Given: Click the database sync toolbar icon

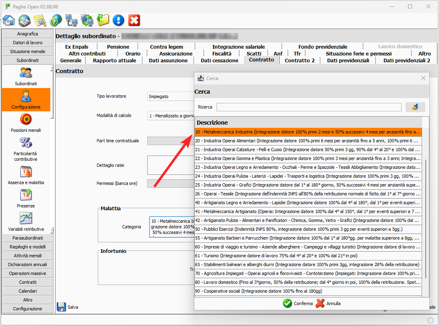Looking at the screenshot, I should (x=87, y=20).
